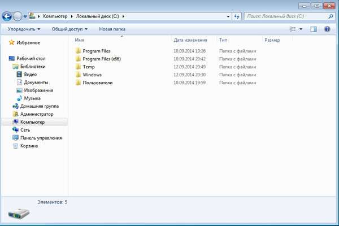Click date 10.09.2014 19:59
Viewport: 339px width, 226px height.
[189, 82]
